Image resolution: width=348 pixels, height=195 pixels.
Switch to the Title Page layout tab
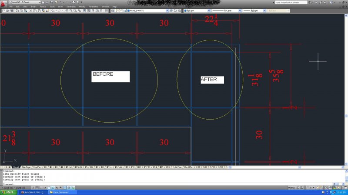pyautogui.click(x=26, y=167)
